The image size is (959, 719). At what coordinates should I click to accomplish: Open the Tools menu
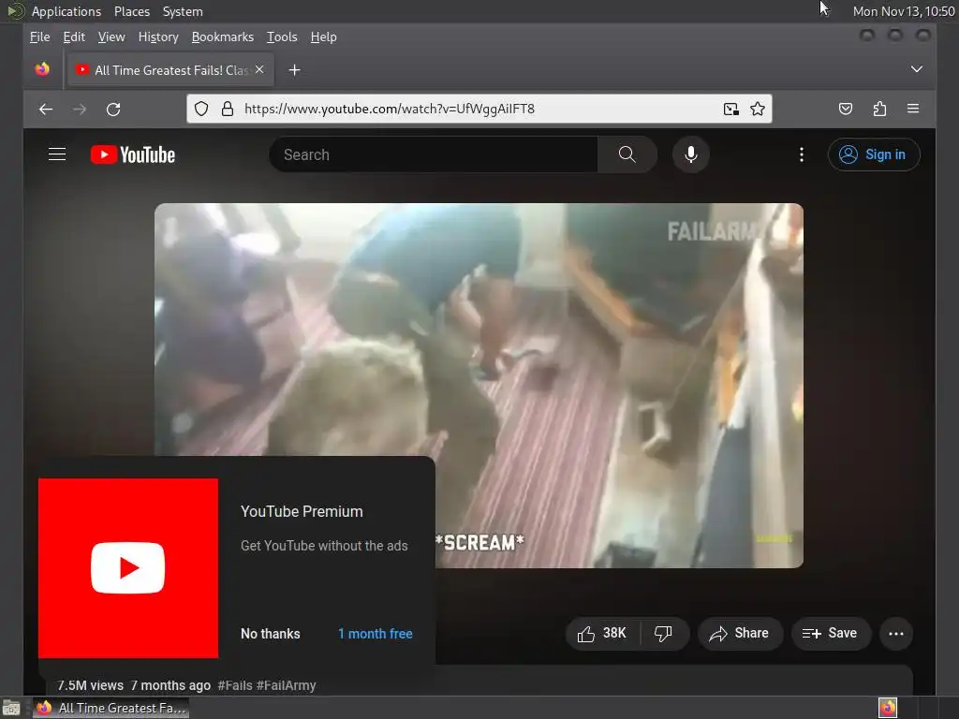click(282, 37)
